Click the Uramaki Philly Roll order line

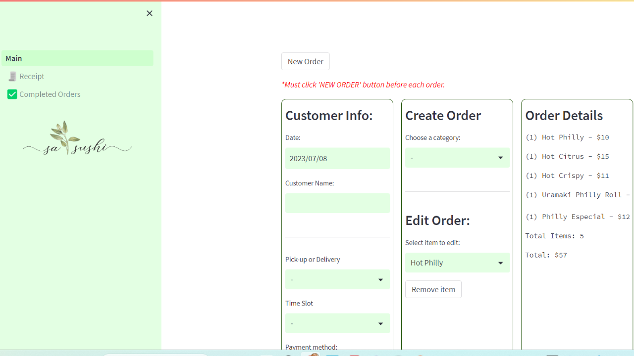pos(577,195)
